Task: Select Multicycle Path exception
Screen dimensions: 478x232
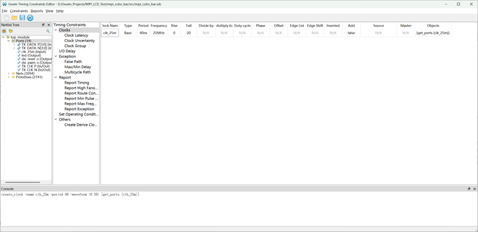Action: (x=77, y=72)
